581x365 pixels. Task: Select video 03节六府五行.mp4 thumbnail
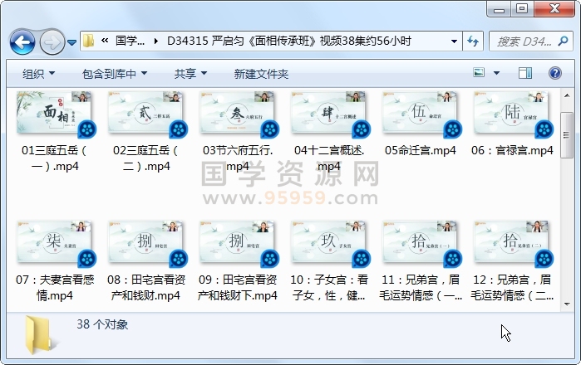237,113
